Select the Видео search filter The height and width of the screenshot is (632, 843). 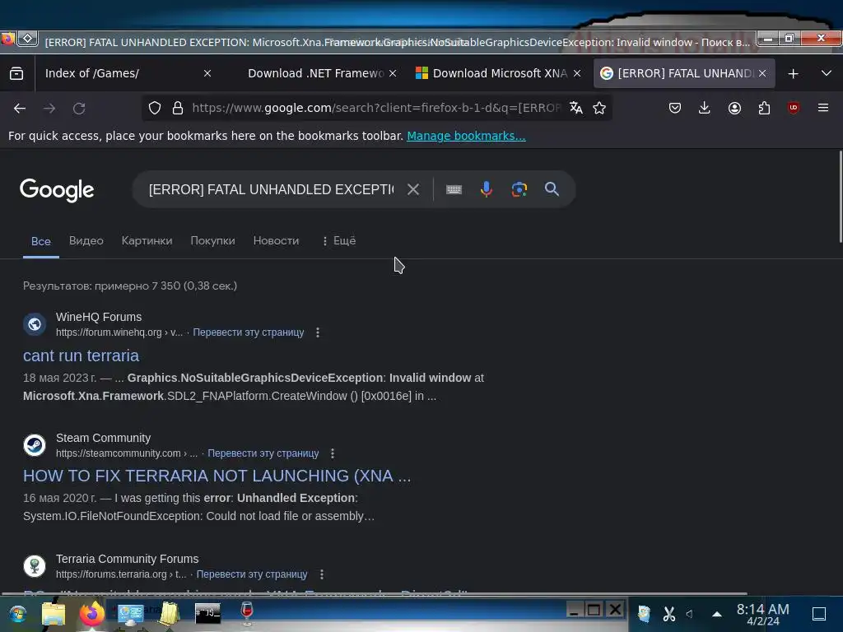point(86,241)
